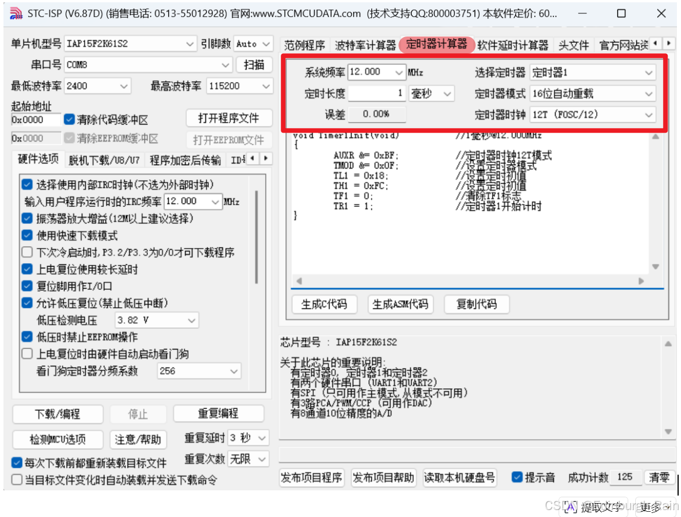Switch to 头文件 tab
The width and height of the screenshot is (681, 517).
pos(573,45)
